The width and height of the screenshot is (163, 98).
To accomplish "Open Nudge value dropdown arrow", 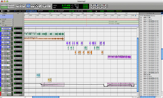I will click(x=76, y=11).
